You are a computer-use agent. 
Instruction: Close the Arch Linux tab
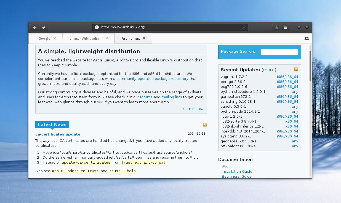pyautogui.click(x=144, y=38)
